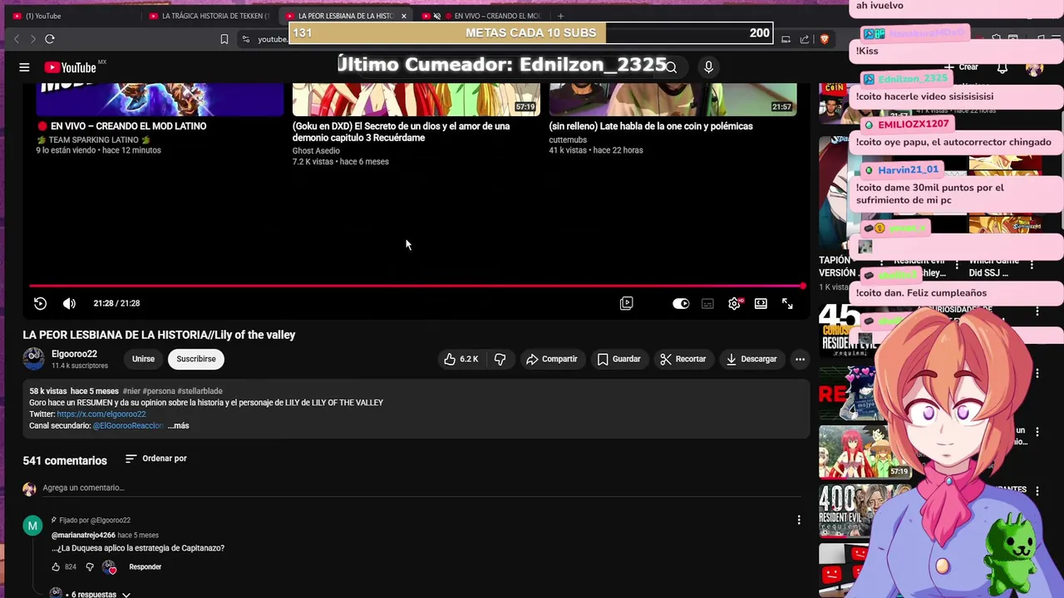
Task: Click the search magnifier icon
Action: (671, 66)
